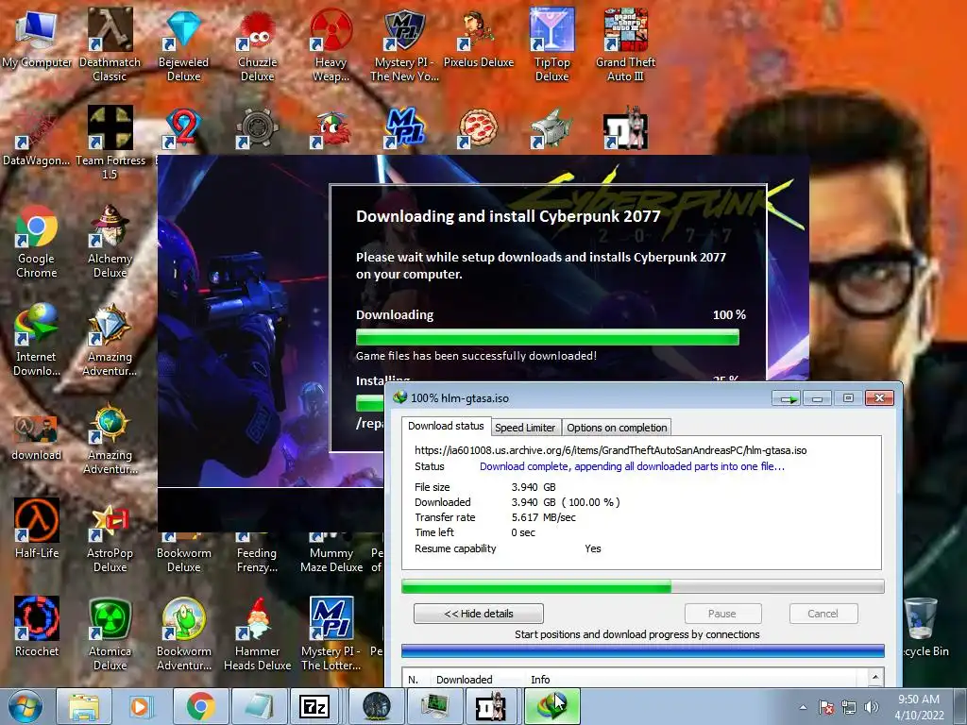Switch to IDM taskbar button
This screenshot has height=725, width=967.
pyautogui.click(x=551, y=706)
